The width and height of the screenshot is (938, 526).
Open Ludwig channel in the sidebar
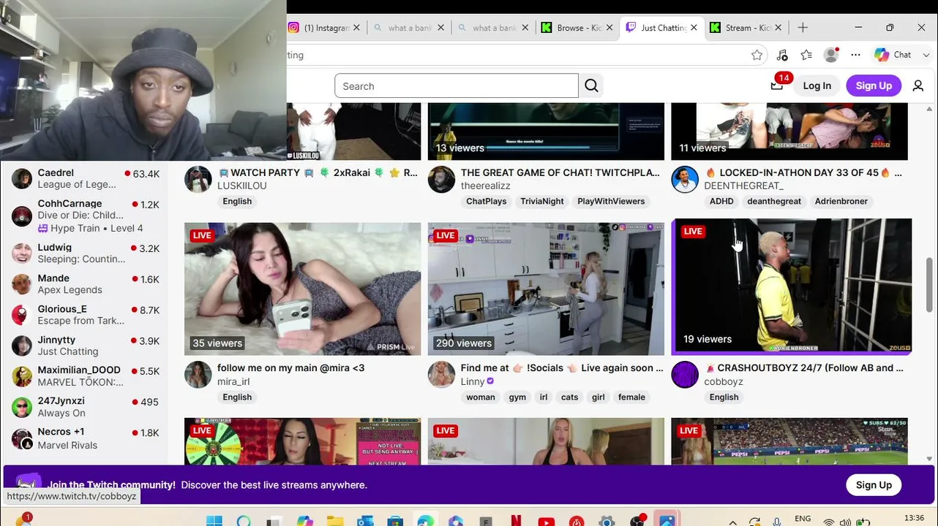click(86, 254)
